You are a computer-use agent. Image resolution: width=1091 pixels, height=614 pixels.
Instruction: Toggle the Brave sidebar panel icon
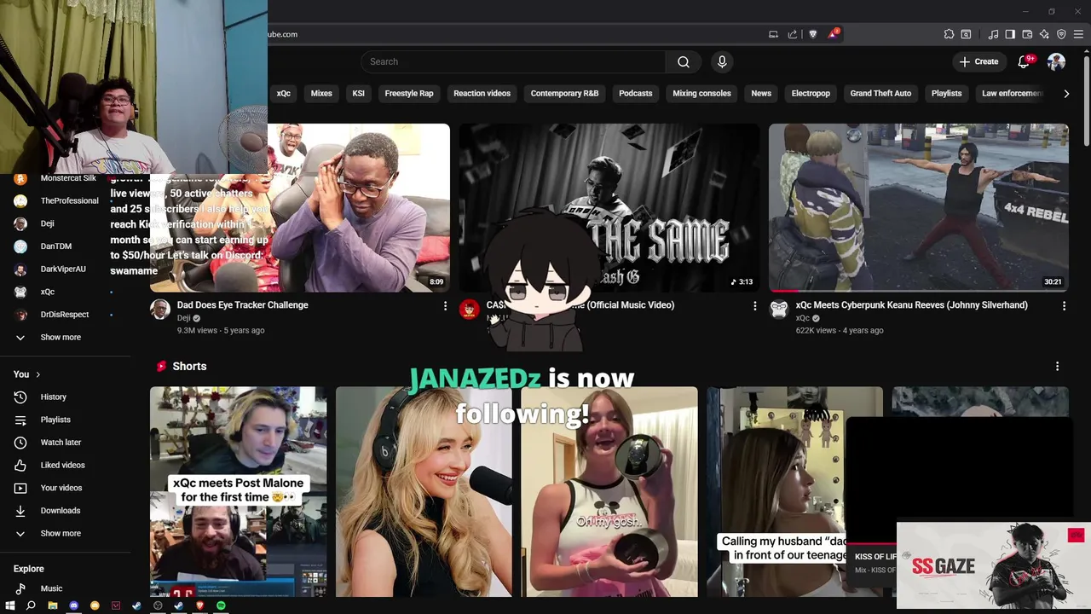(1010, 34)
